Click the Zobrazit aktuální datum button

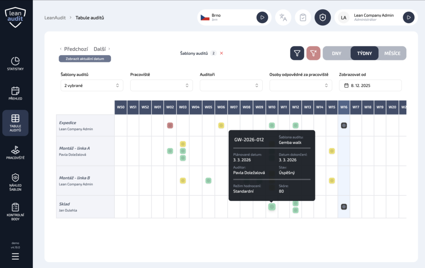pos(85,59)
